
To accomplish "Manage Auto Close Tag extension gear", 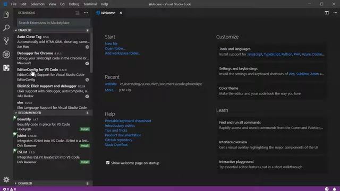I will (87, 47).
